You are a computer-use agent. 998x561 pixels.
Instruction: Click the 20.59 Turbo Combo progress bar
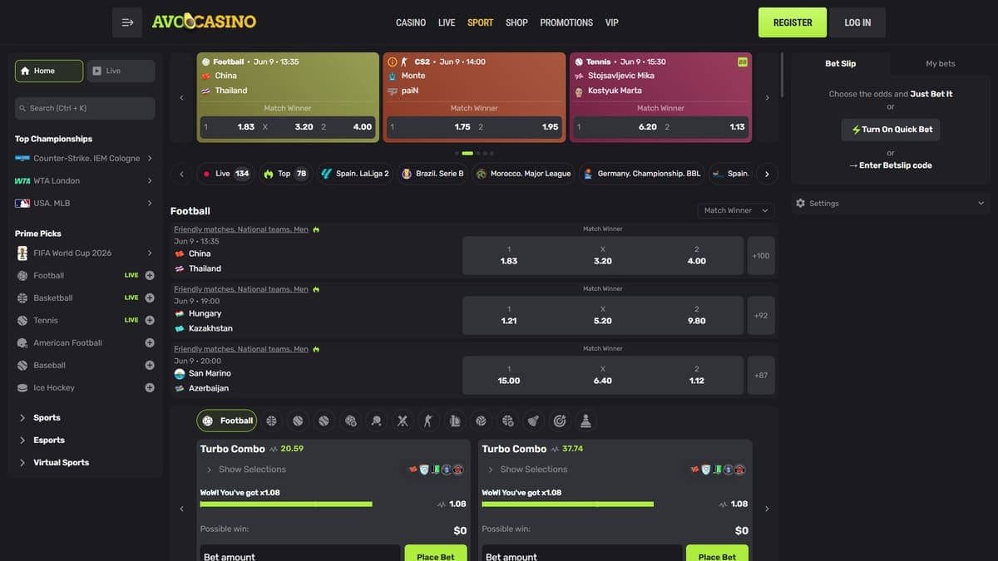click(286, 504)
